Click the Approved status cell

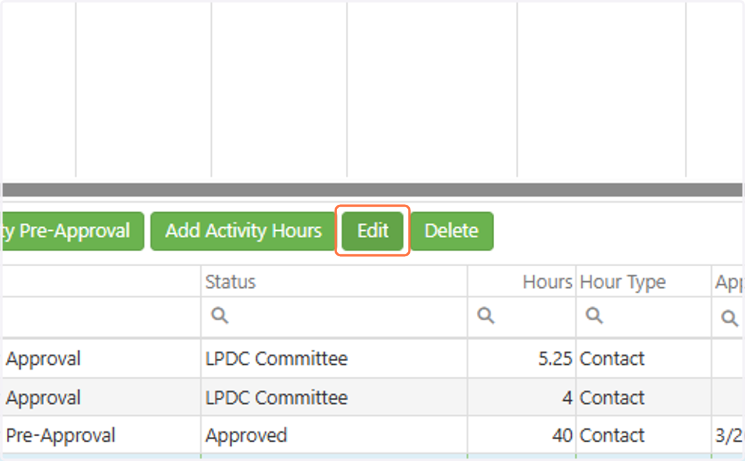pos(334,436)
